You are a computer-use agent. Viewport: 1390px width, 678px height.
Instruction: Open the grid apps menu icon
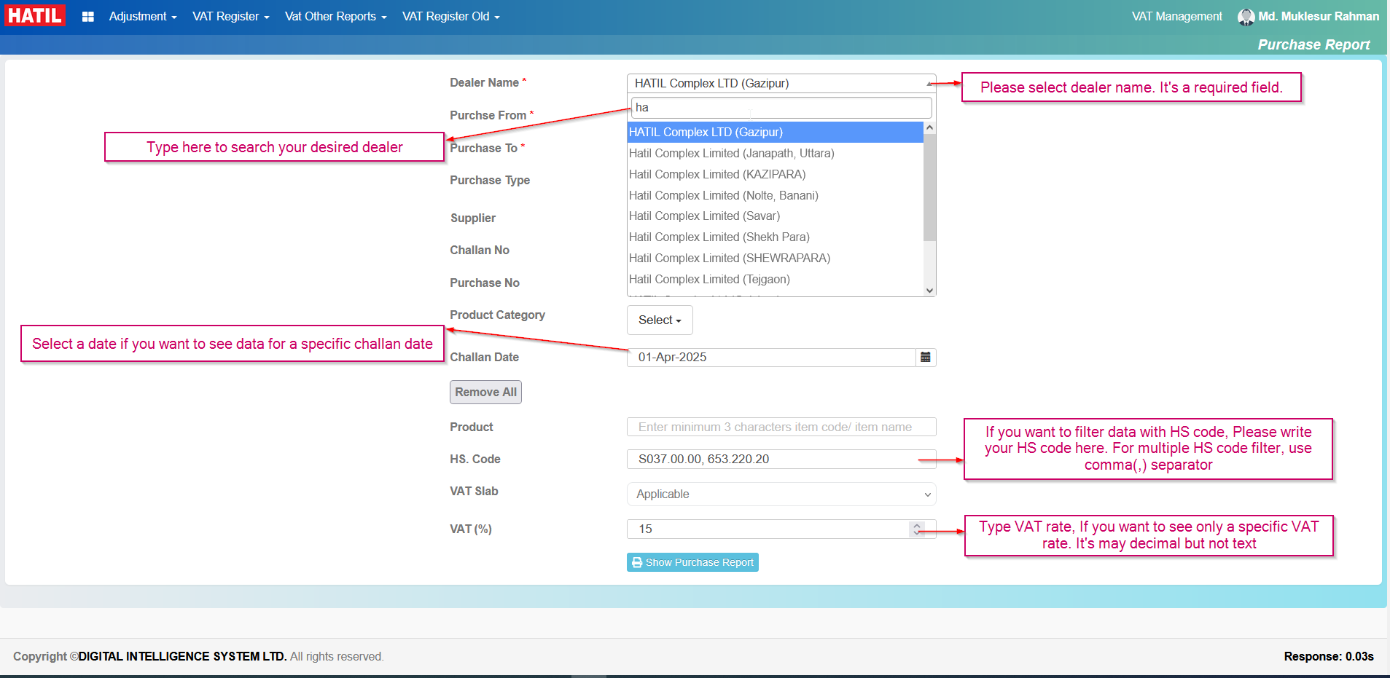88,17
